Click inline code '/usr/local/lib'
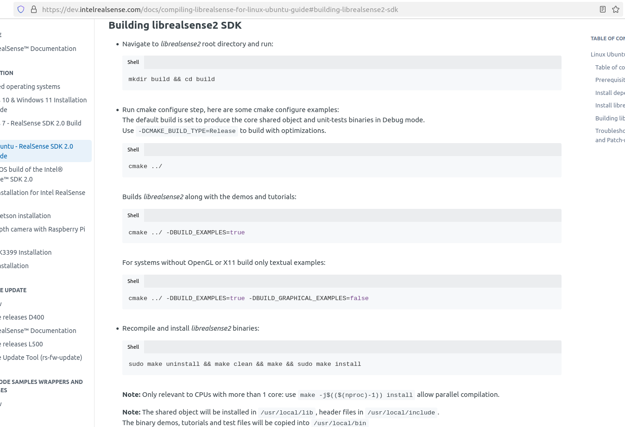The height and width of the screenshot is (427, 625). 287,413
